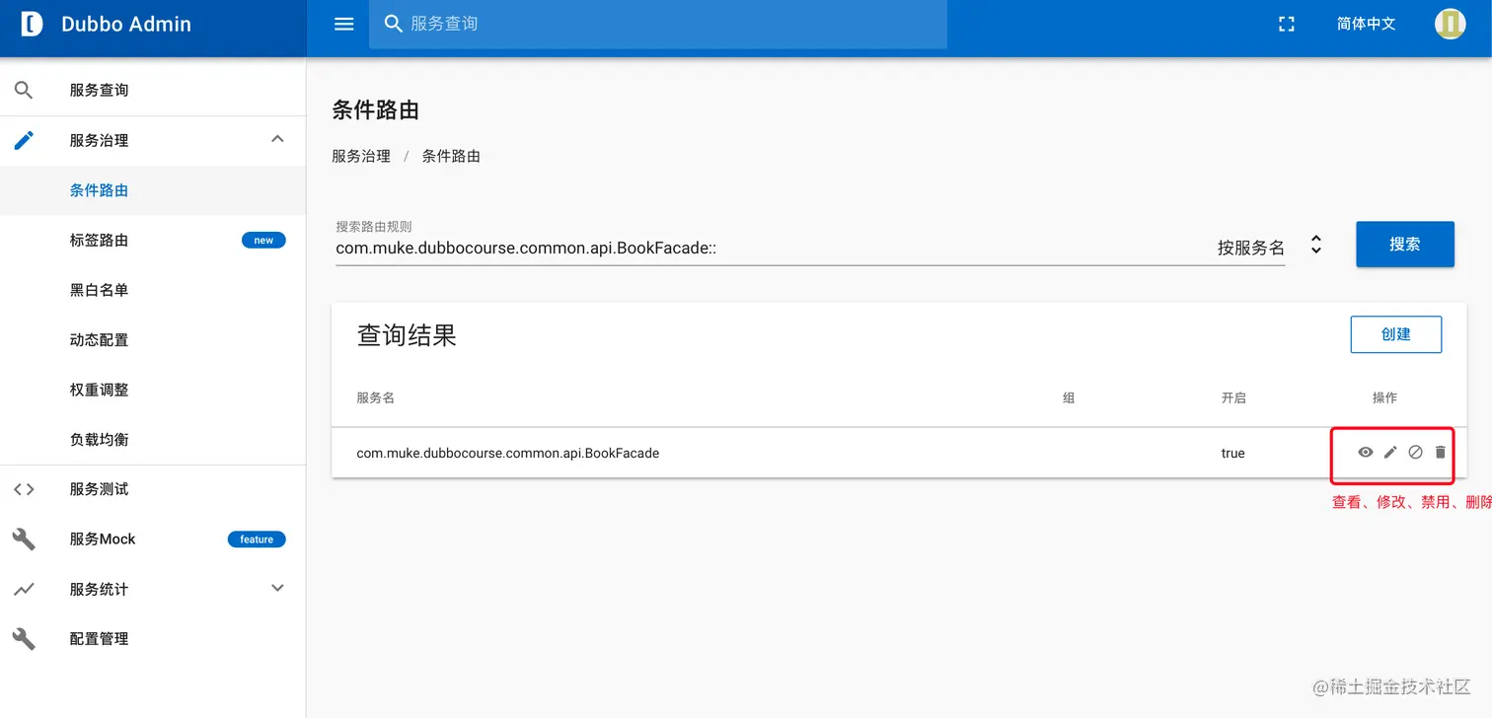Click the 服务名 column header
This screenshot has width=1492, height=718.
(375, 397)
